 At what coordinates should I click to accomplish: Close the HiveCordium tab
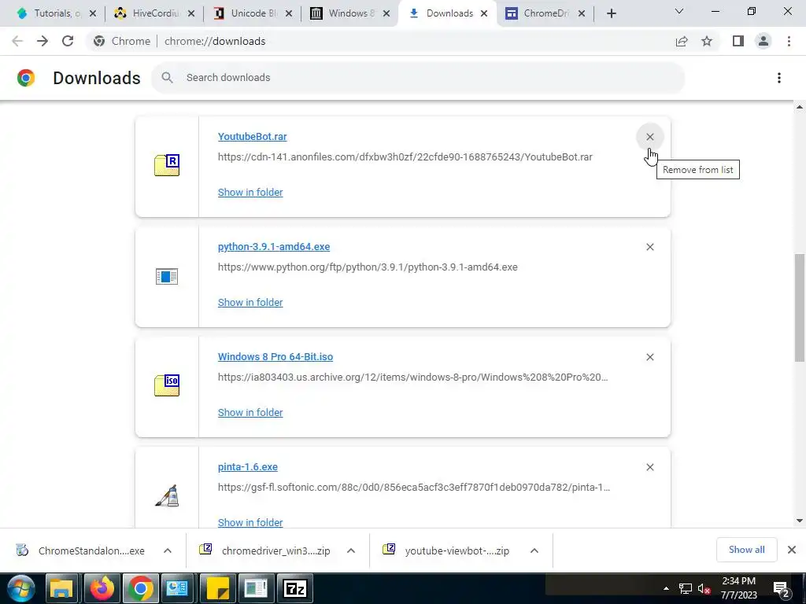(191, 14)
